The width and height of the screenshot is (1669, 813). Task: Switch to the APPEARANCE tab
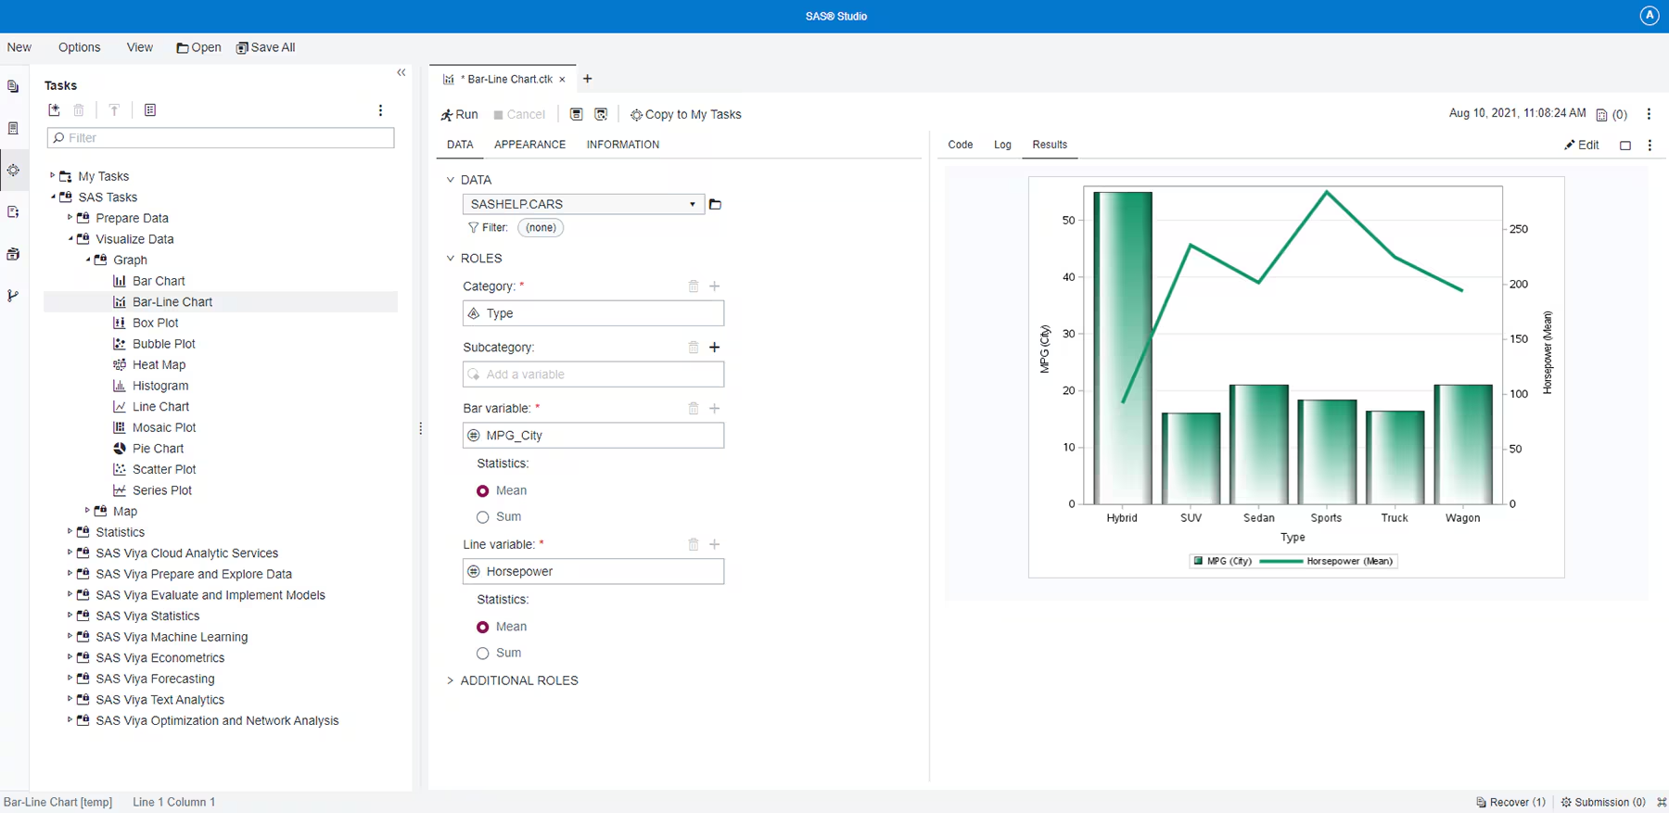click(x=529, y=145)
